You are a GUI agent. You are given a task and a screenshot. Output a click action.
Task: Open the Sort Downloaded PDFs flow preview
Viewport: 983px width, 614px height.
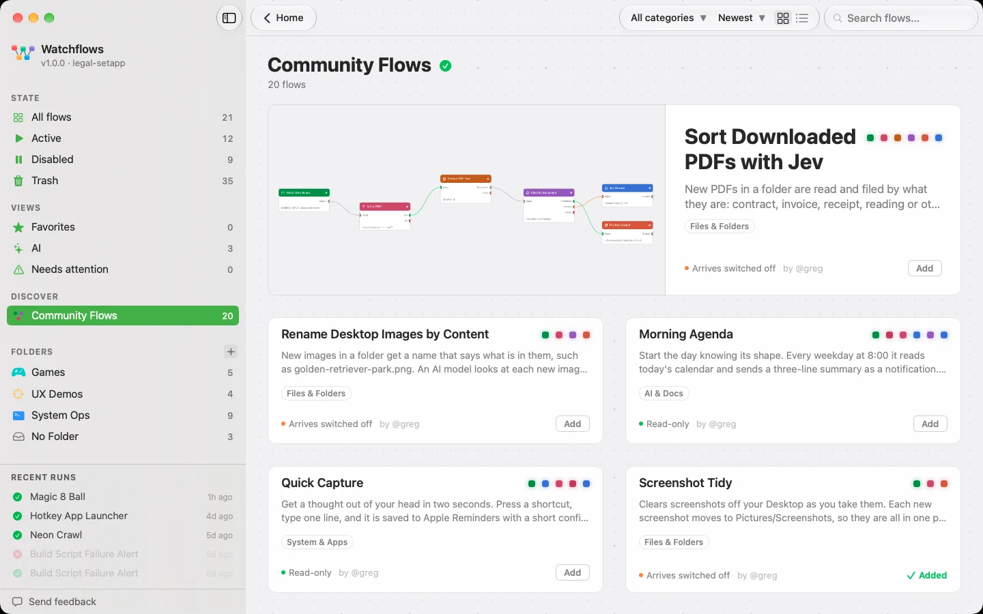tap(467, 200)
